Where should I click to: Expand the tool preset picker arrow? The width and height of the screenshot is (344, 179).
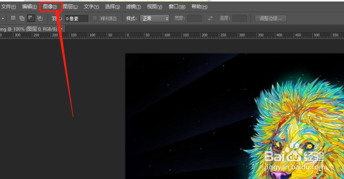(x=3, y=19)
